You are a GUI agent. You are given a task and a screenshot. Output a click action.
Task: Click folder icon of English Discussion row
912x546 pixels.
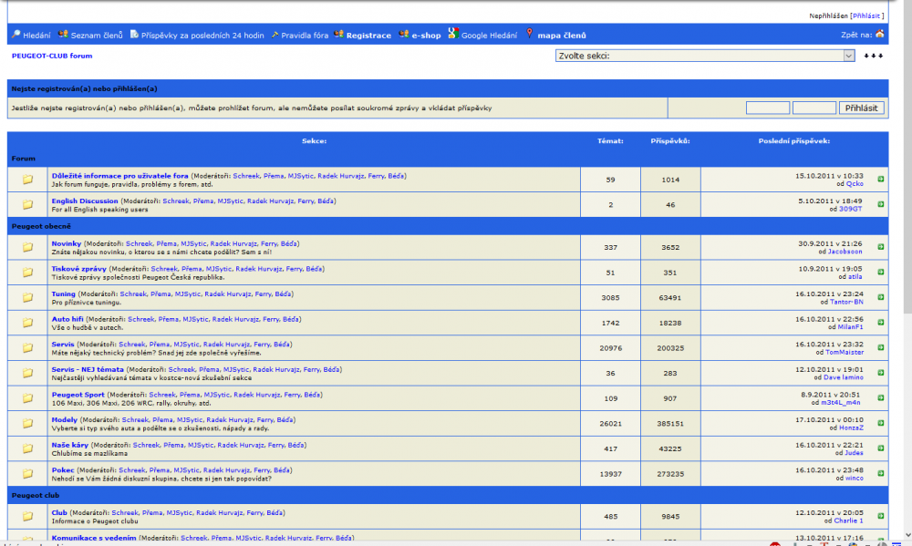[27, 205]
